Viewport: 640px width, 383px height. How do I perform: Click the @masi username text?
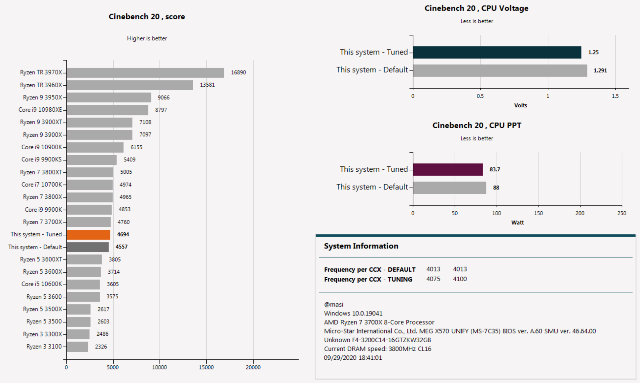pyautogui.click(x=333, y=305)
